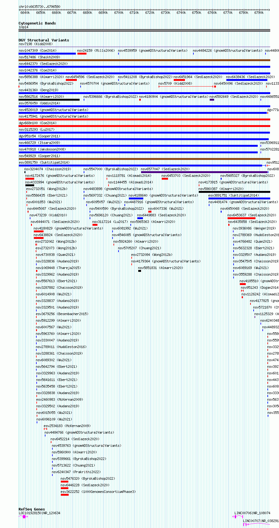
Task: Open nsv517486 (Shaikh2009) variant entry
Action: 39,57
